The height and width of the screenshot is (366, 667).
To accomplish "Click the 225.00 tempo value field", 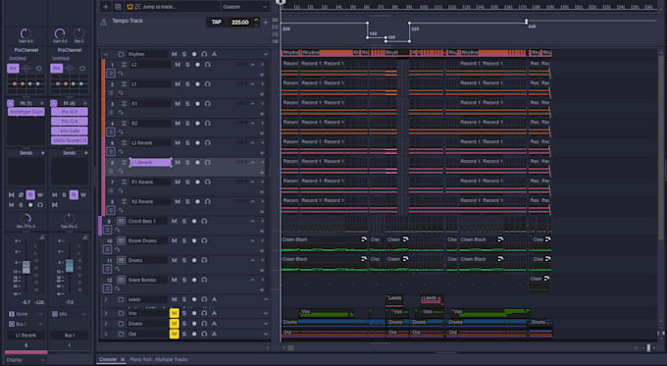I will (x=240, y=23).
